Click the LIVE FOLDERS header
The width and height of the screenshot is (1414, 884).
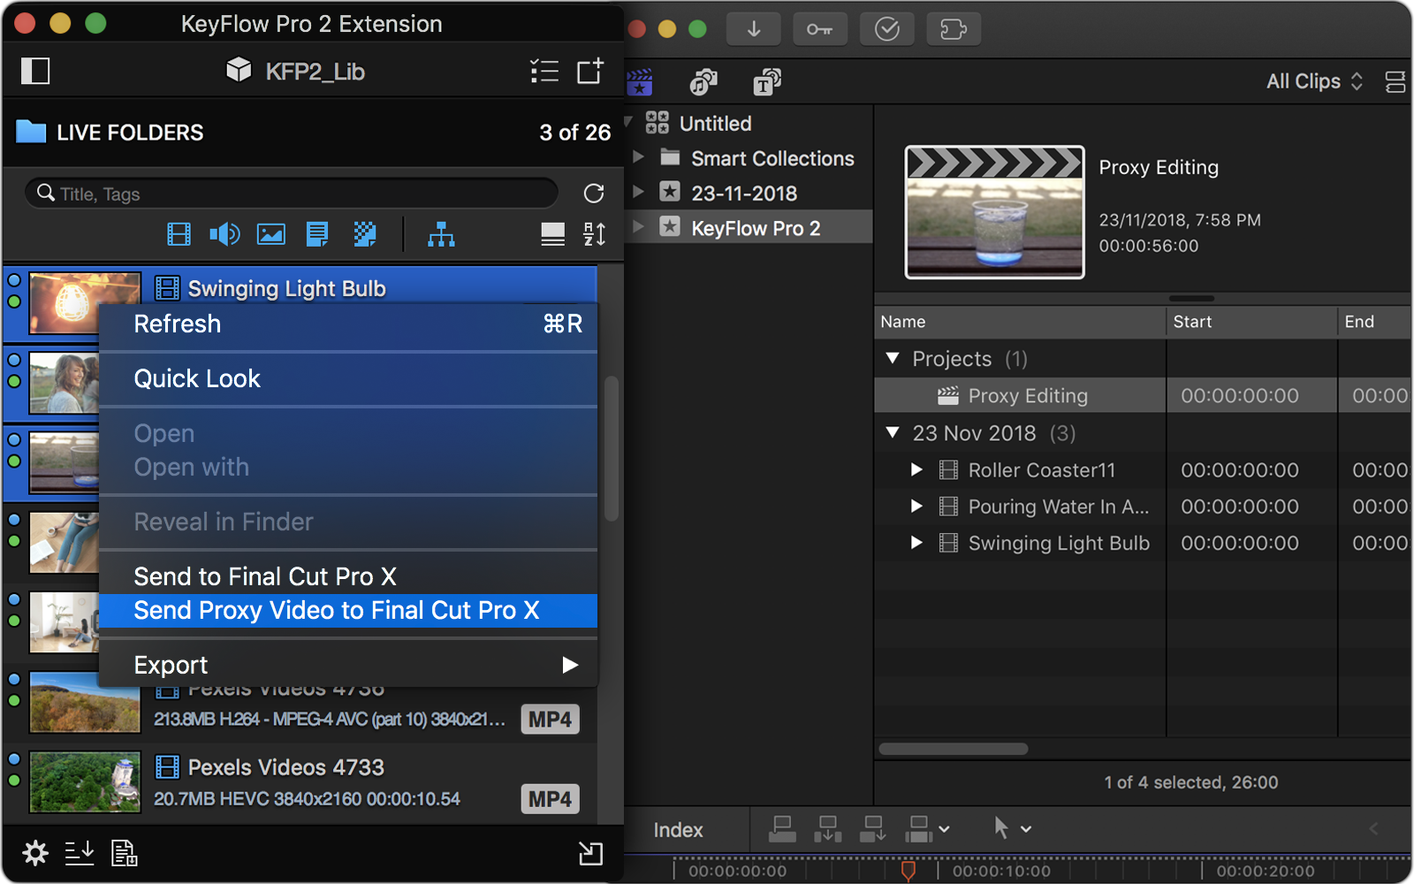pyautogui.click(x=130, y=133)
